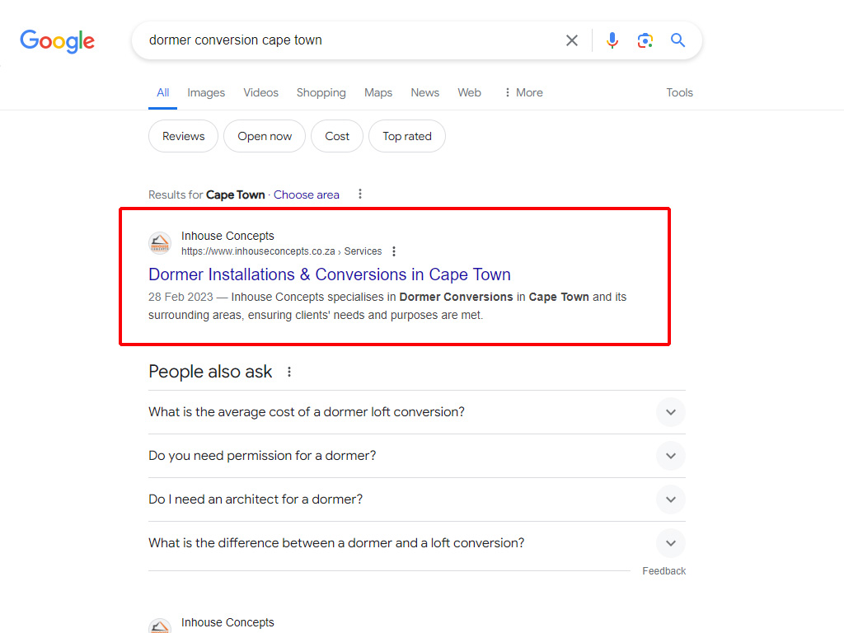Screen dimensions: 844x633
Task: Switch to the Images tab
Action: pos(206,92)
